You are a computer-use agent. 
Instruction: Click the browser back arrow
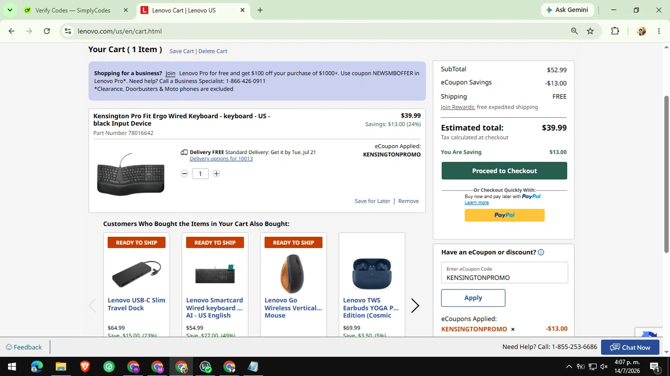pos(12,31)
